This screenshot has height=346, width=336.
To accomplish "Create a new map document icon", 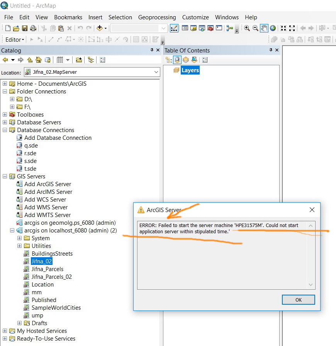I will click(x=8, y=28).
